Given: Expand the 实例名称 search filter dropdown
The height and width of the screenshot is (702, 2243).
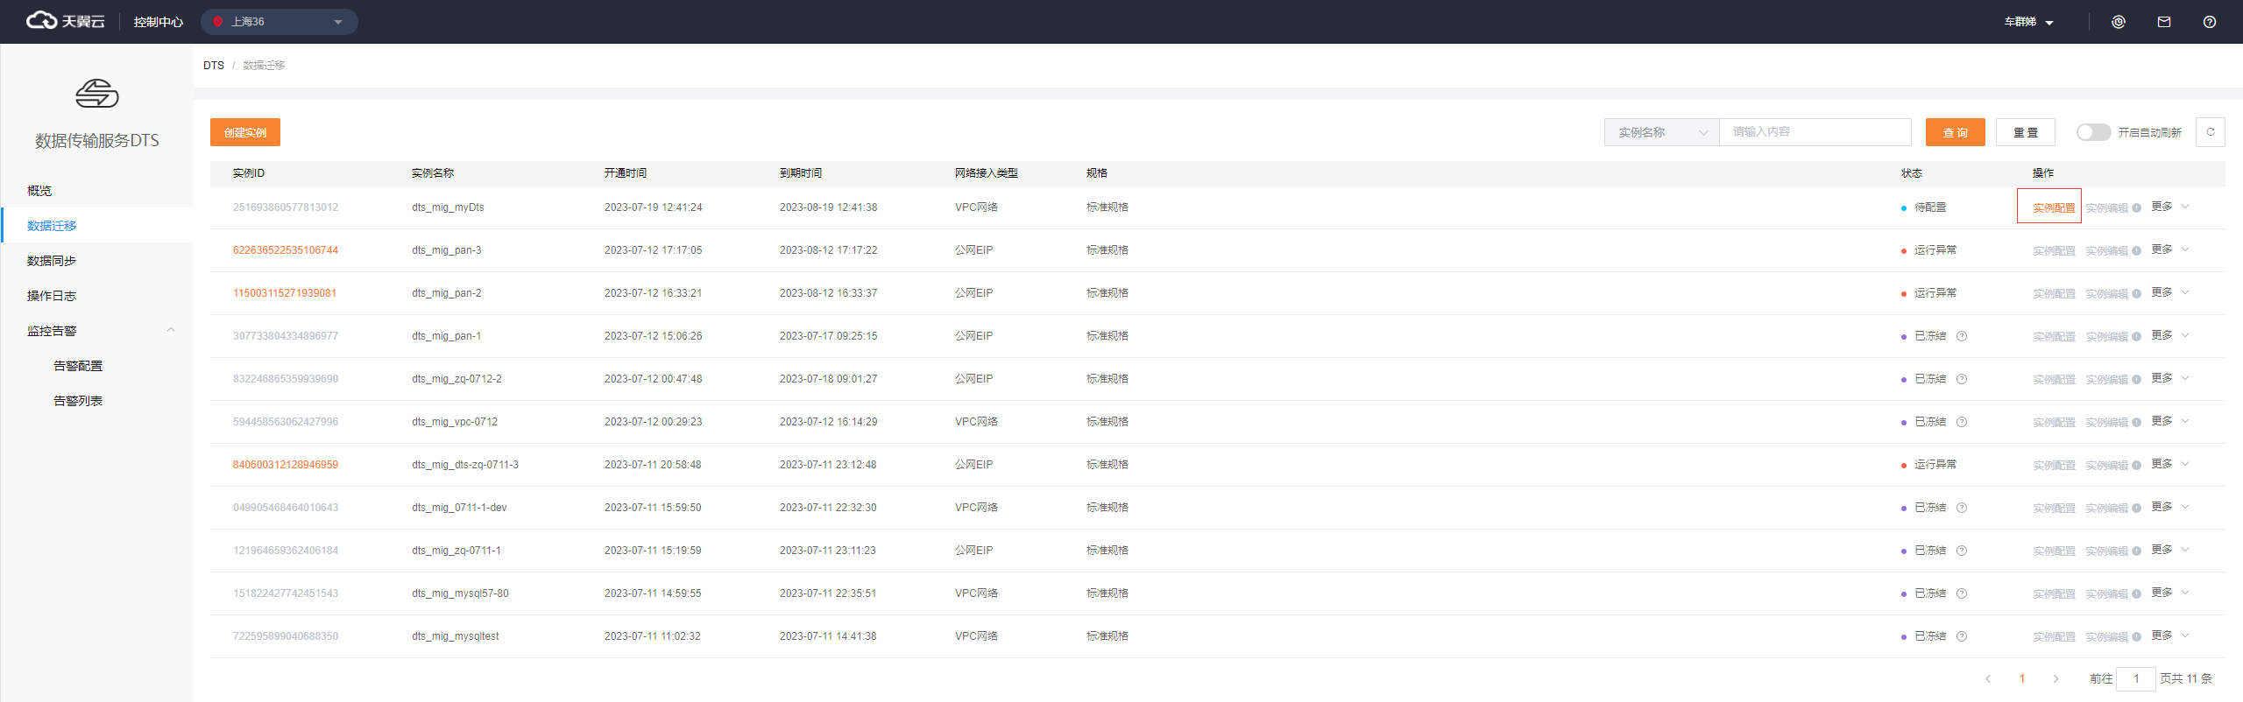Looking at the screenshot, I should point(1661,132).
